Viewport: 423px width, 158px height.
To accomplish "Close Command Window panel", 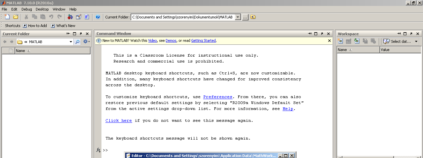I will 328,34.
